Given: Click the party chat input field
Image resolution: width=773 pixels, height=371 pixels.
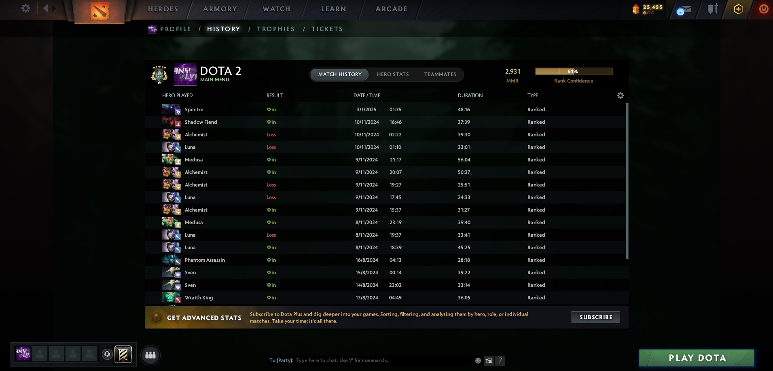Looking at the screenshot, I should point(383,360).
